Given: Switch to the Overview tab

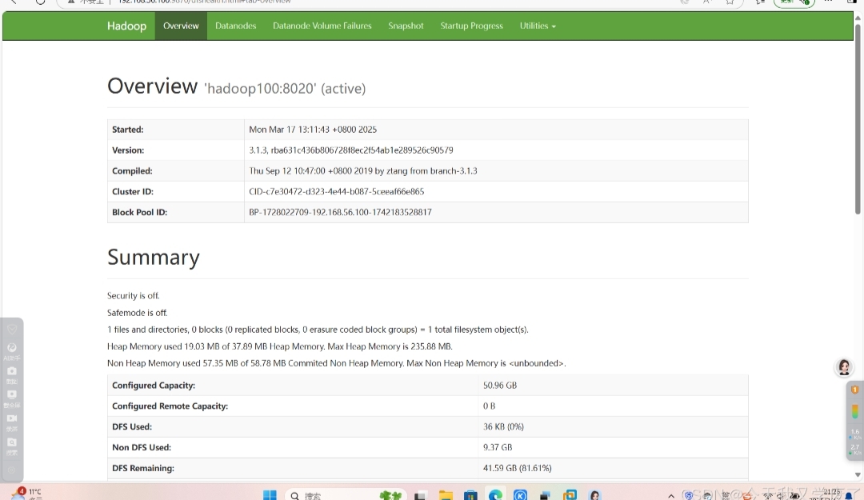Looking at the screenshot, I should (181, 26).
